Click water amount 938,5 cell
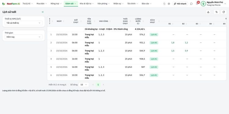229x114 pixels. pyautogui.click(x=142, y=59)
